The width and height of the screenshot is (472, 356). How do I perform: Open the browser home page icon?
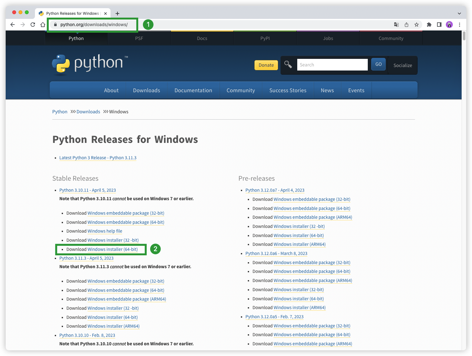pos(43,25)
